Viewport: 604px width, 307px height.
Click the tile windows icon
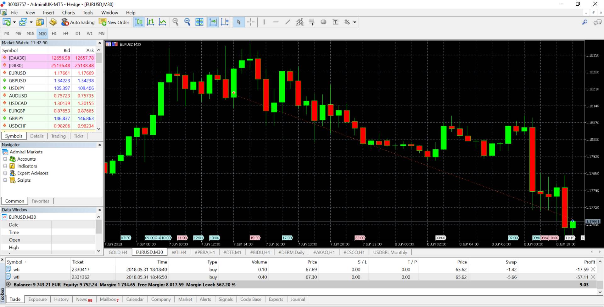199,22
